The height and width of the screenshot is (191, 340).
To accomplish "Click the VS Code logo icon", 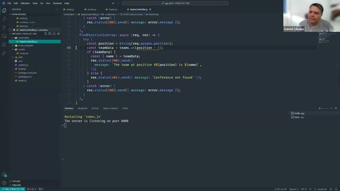I will [x=3, y=3].
